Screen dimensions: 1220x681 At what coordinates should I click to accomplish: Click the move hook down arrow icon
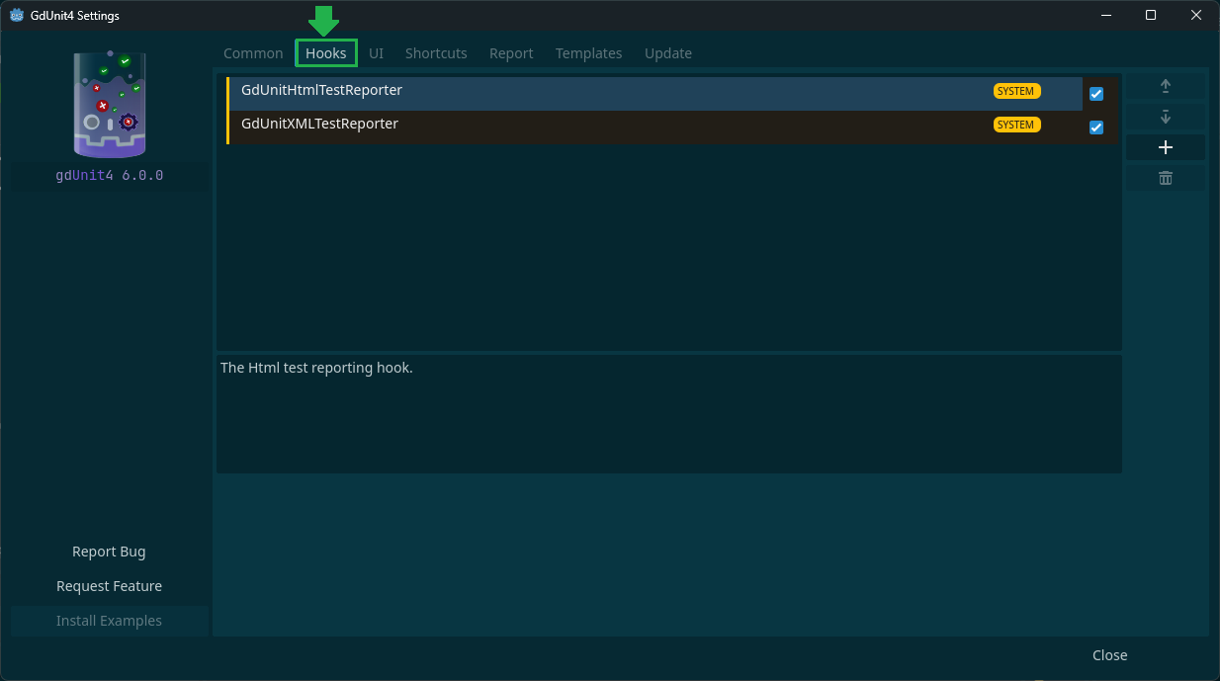[x=1165, y=118]
